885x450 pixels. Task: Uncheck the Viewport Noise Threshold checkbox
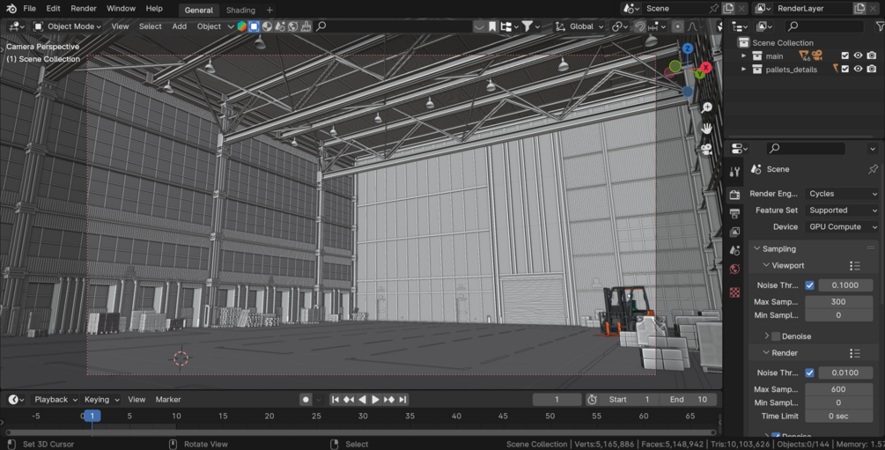[809, 285]
